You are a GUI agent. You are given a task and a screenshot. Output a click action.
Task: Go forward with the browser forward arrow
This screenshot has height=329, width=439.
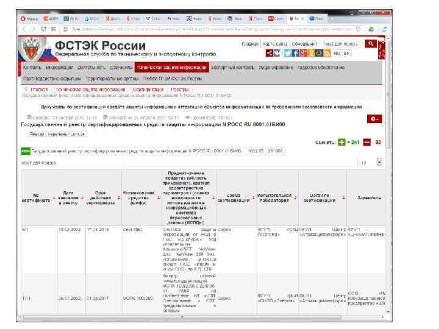[34, 29]
